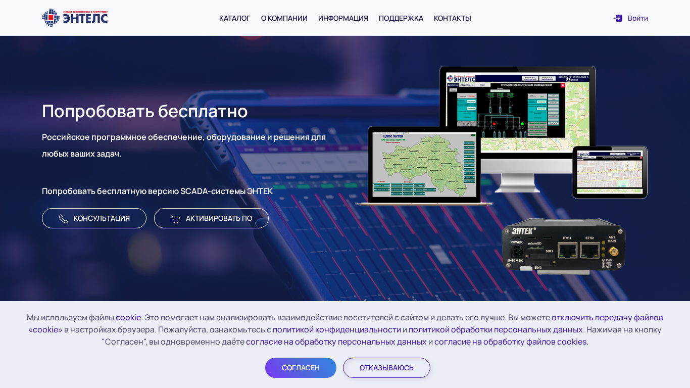Accept cookies with the СОГЛАСЕН button
690x388 pixels.
point(301,368)
